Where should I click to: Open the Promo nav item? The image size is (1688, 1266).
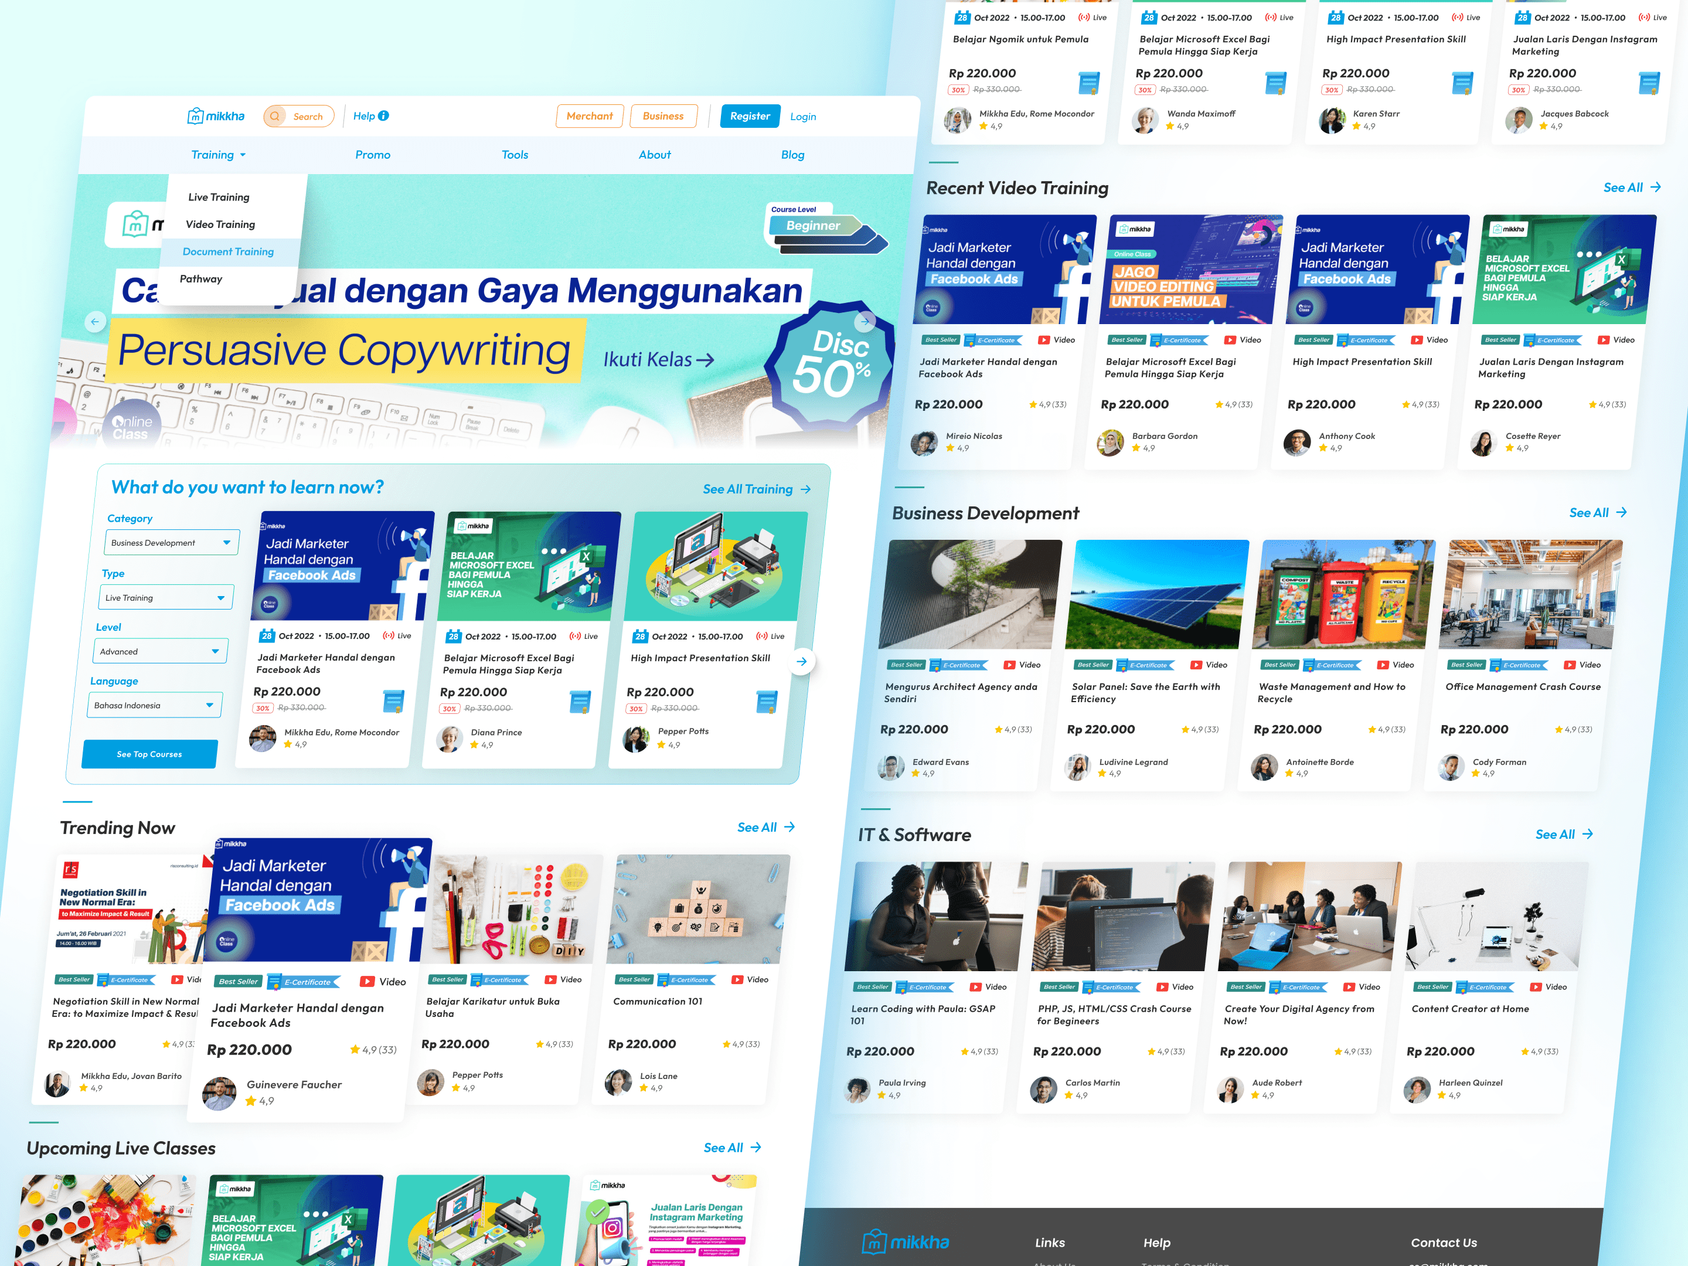click(372, 155)
